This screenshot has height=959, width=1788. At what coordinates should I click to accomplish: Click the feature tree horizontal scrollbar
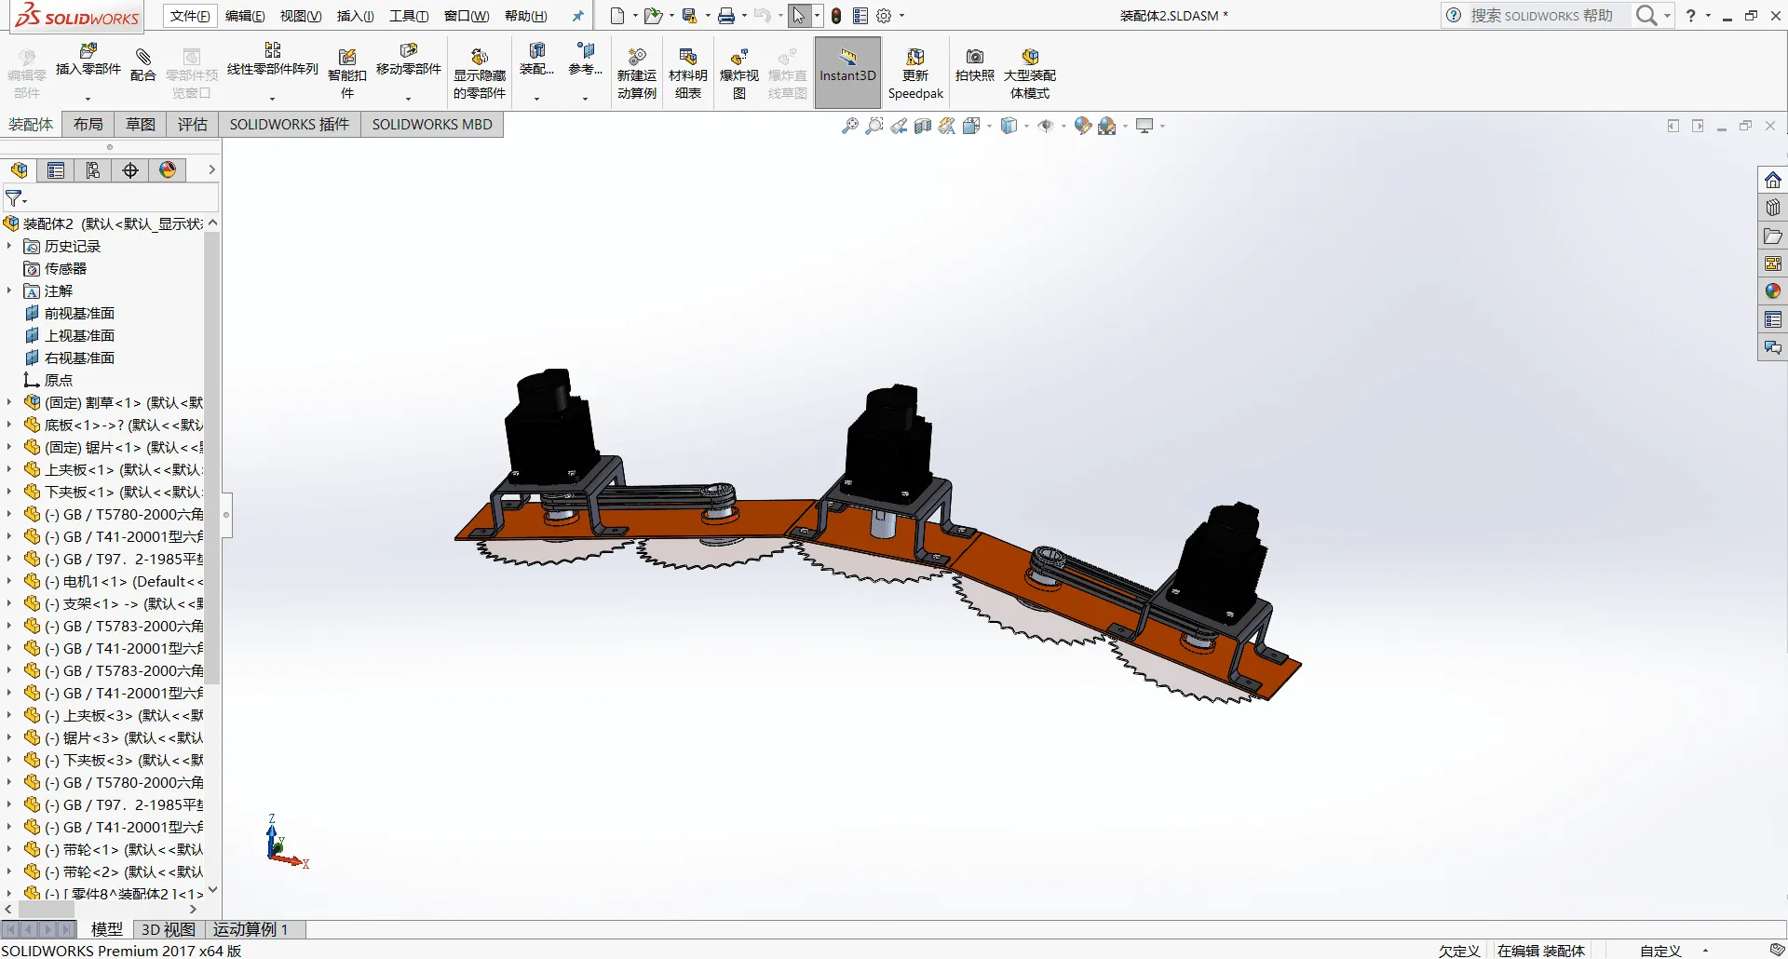point(47,909)
